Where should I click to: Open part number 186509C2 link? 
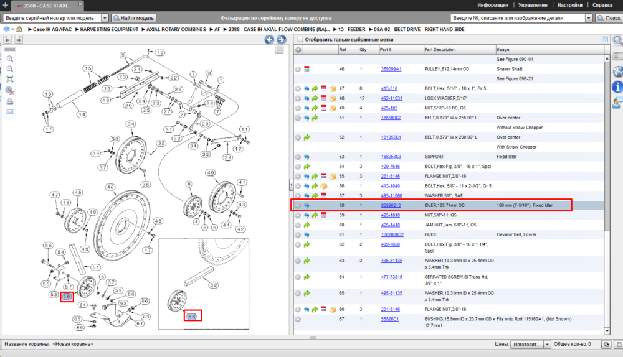tap(391, 118)
